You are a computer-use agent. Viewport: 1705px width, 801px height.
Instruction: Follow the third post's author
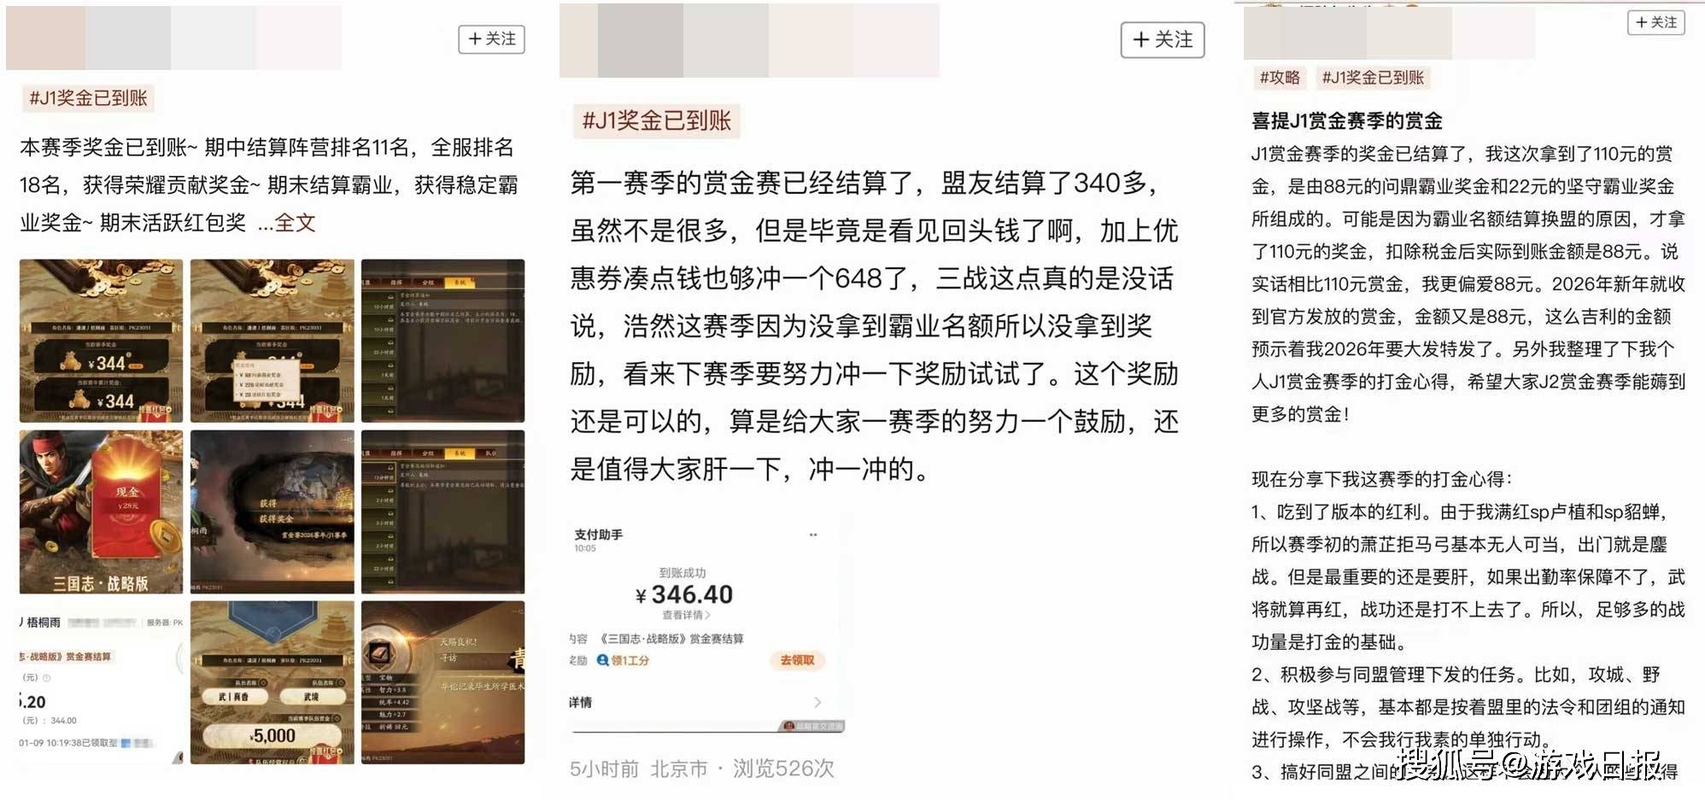pyautogui.click(x=1655, y=22)
